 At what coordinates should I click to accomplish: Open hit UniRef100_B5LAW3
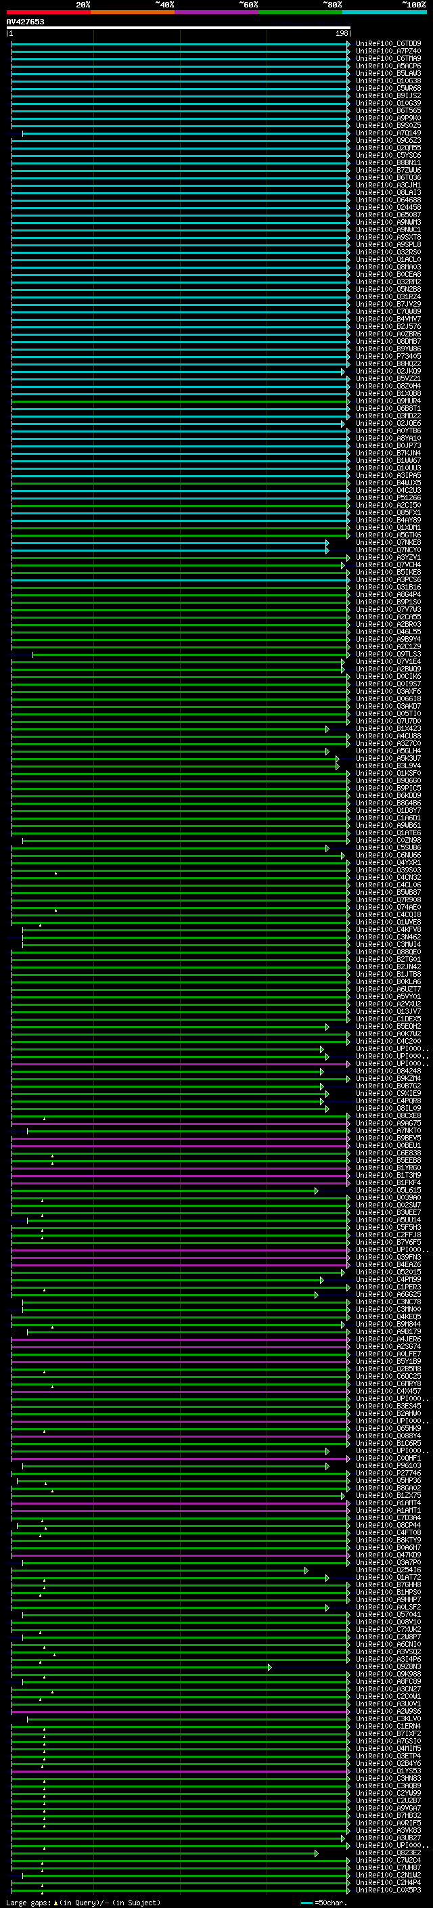coord(388,73)
